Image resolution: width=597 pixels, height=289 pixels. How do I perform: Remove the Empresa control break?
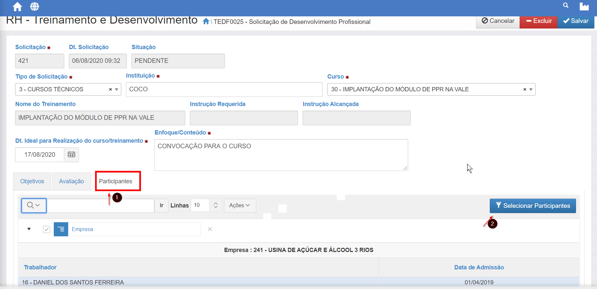pos(210,229)
